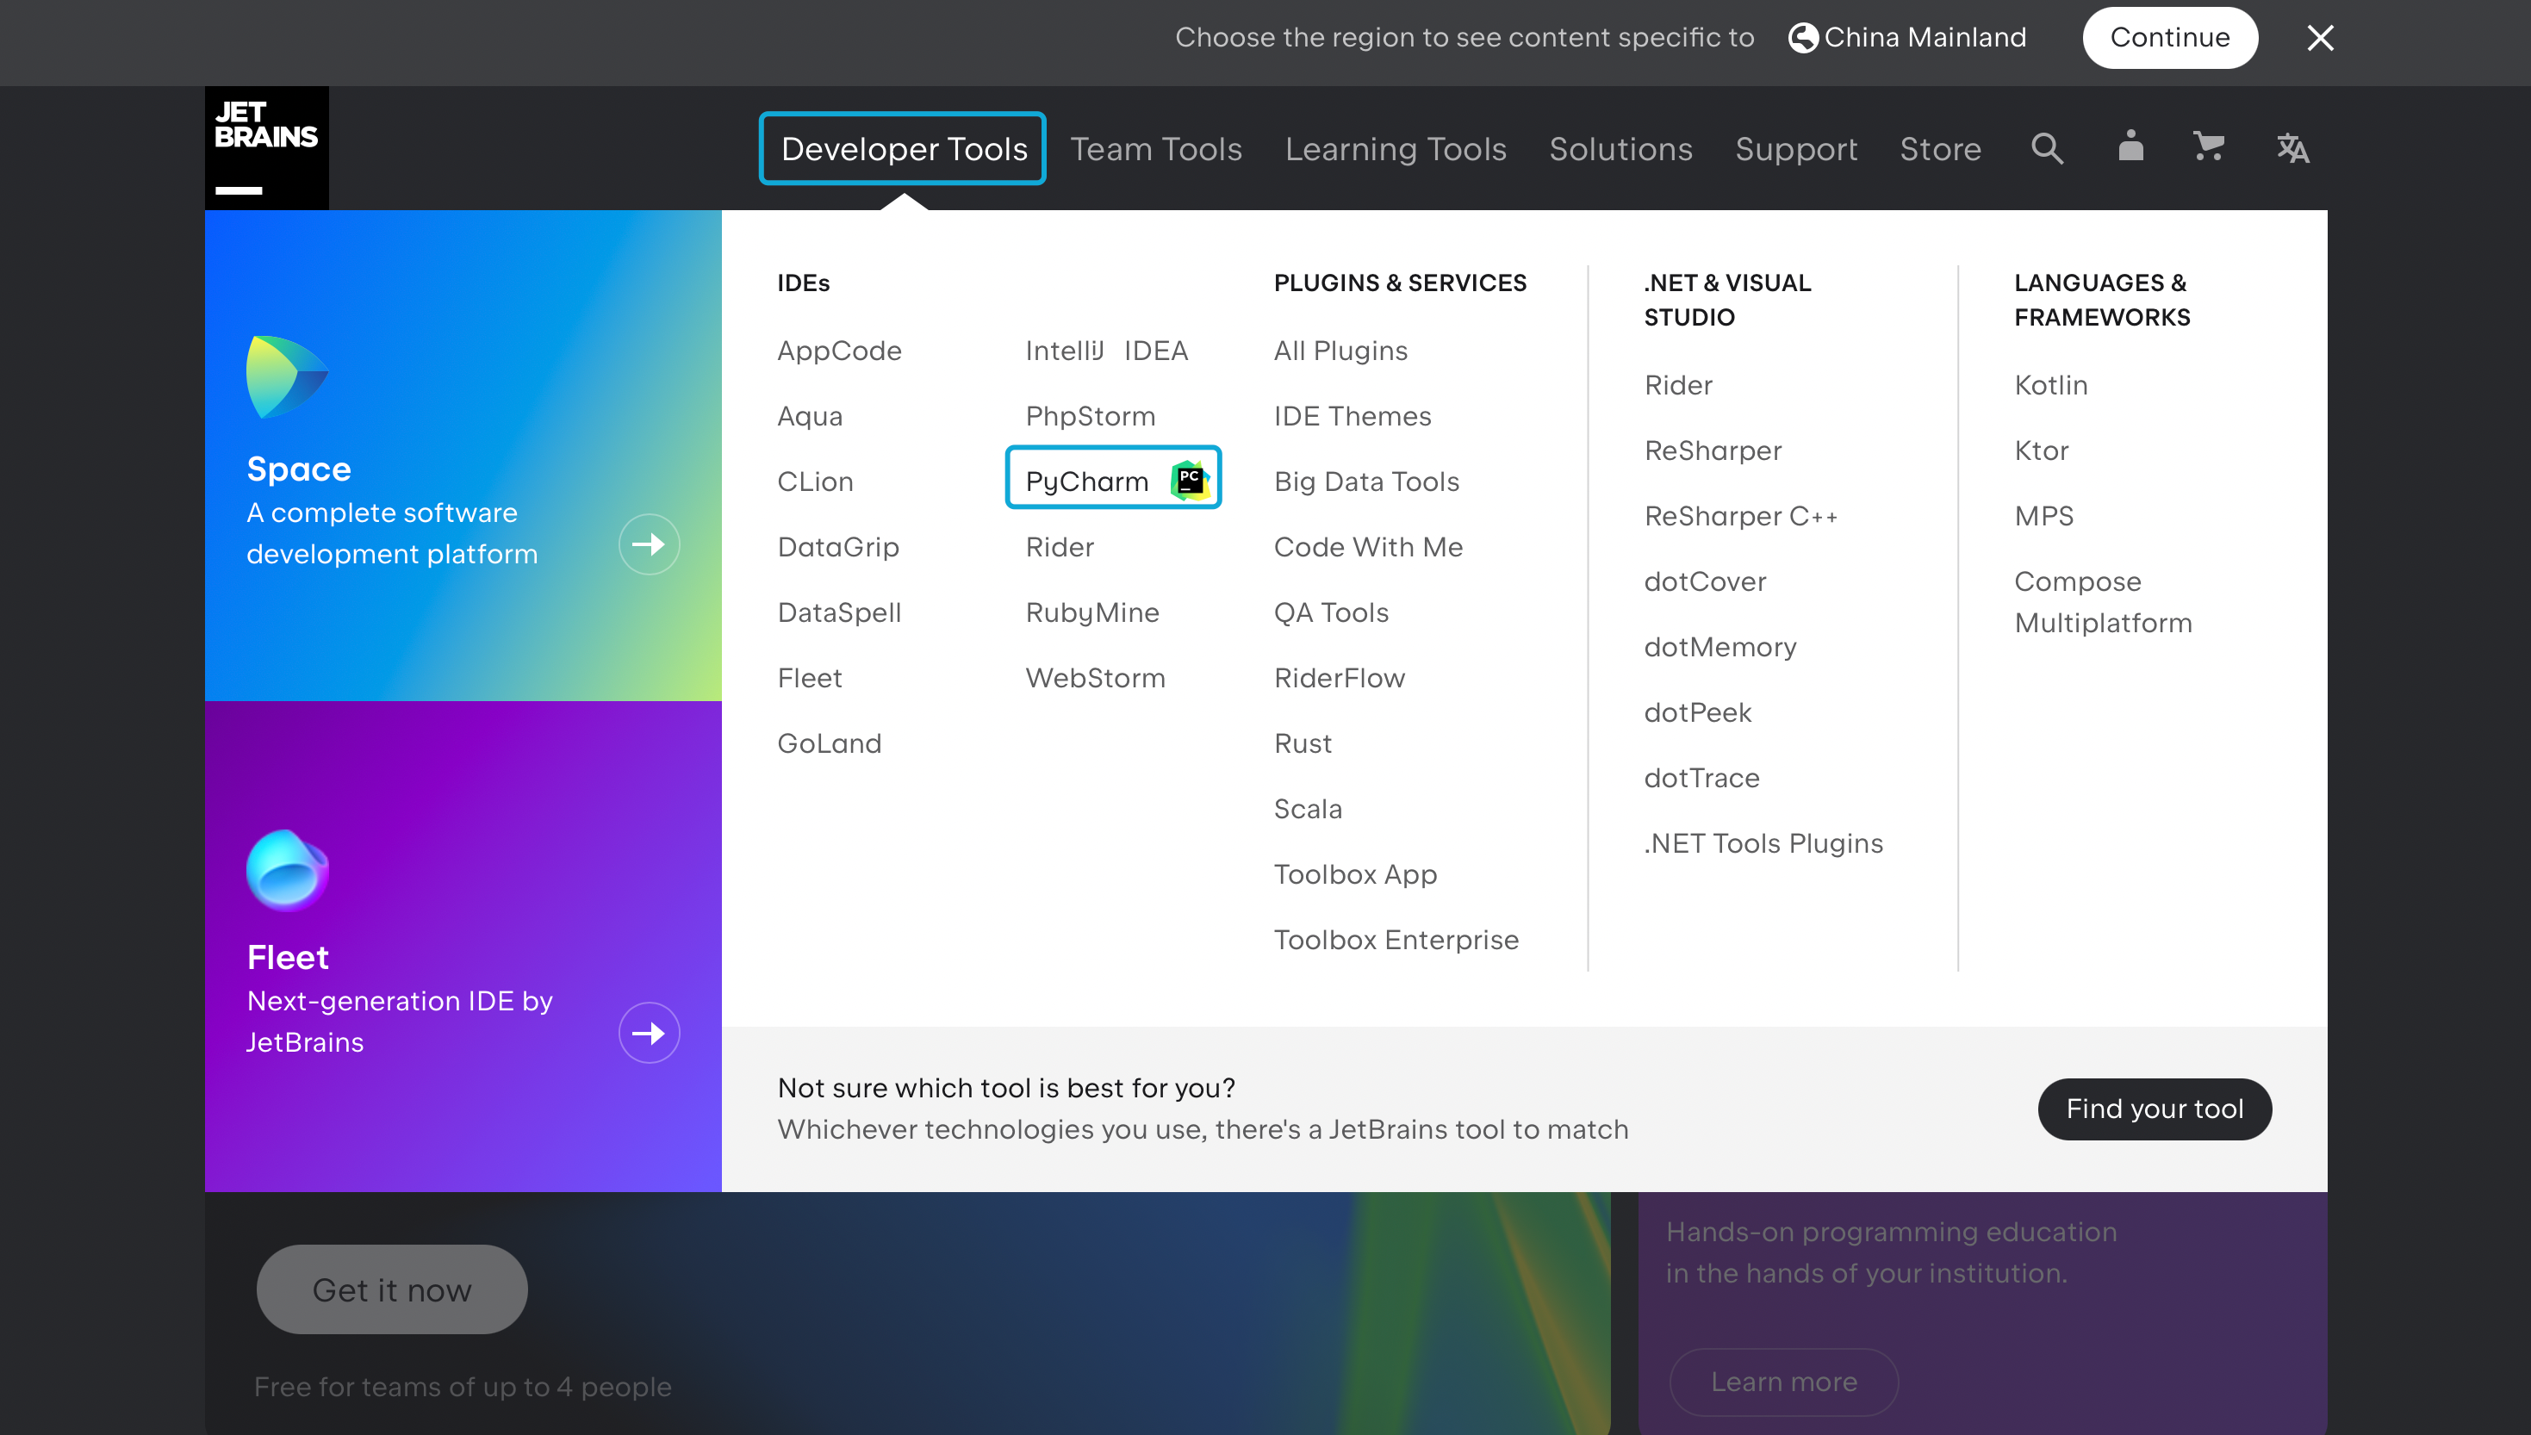The height and width of the screenshot is (1435, 2531).
Task: Click the globe icon beside China Mainland
Action: 1803,37
